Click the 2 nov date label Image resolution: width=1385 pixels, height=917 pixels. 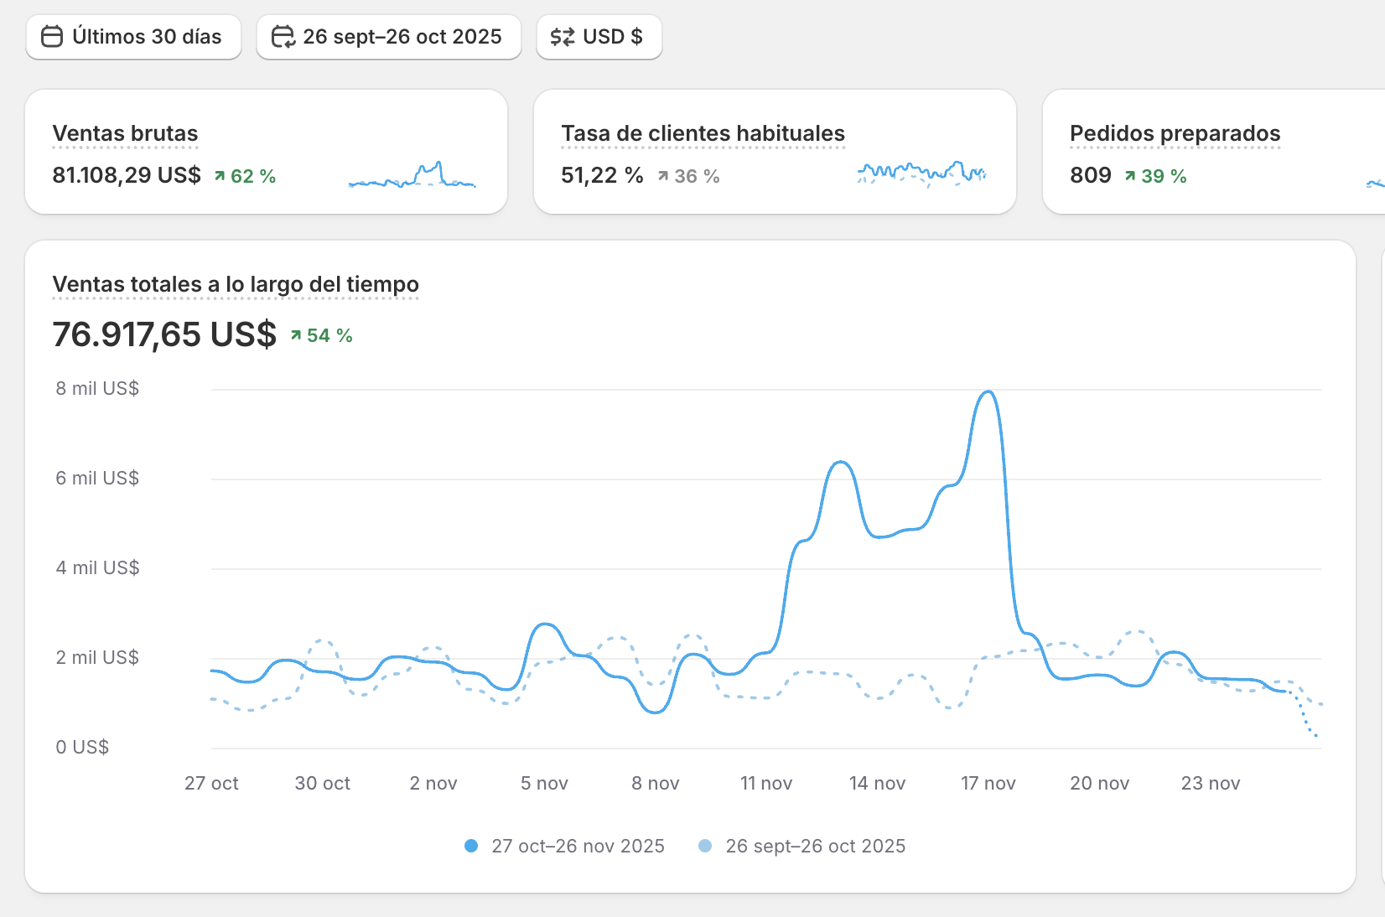[433, 783]
